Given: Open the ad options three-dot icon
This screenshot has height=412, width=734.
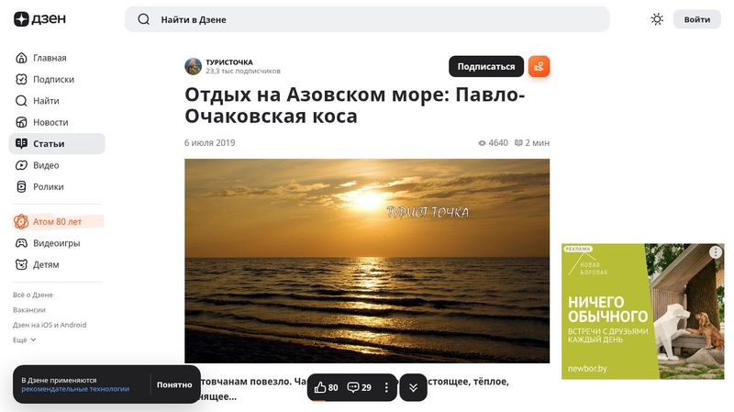Looking at the screenshot, I should [716, 252].
